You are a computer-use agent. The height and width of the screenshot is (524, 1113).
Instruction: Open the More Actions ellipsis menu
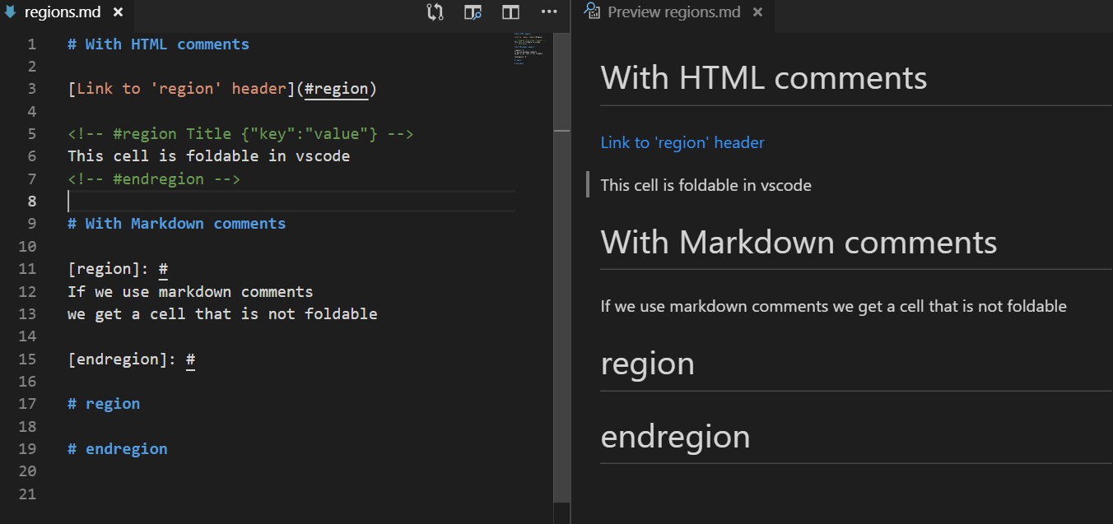click(549, 12)
